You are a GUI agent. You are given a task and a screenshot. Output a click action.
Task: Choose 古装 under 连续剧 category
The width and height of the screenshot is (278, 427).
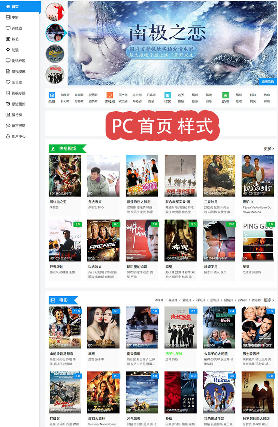[151, 101]
